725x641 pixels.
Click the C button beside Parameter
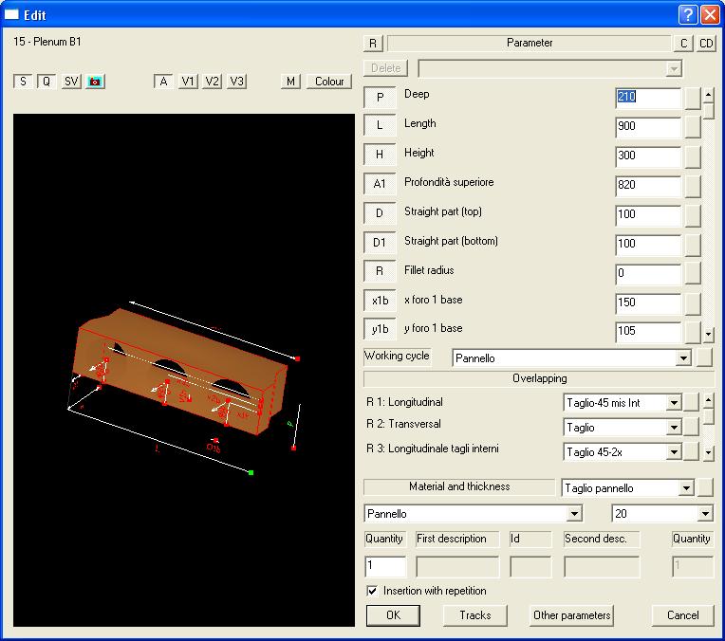[683, 44]
